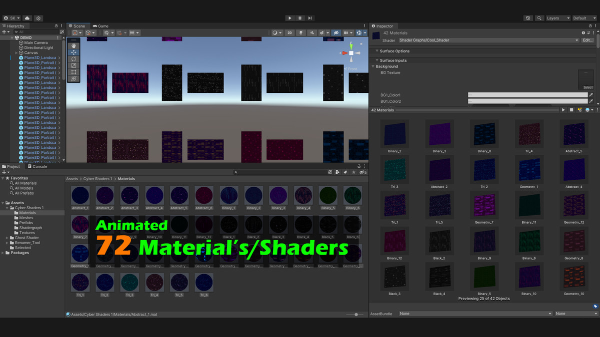Select the Hand (view) tool in Scene
Screen dimensions: 600x337
tap(73, 46)
